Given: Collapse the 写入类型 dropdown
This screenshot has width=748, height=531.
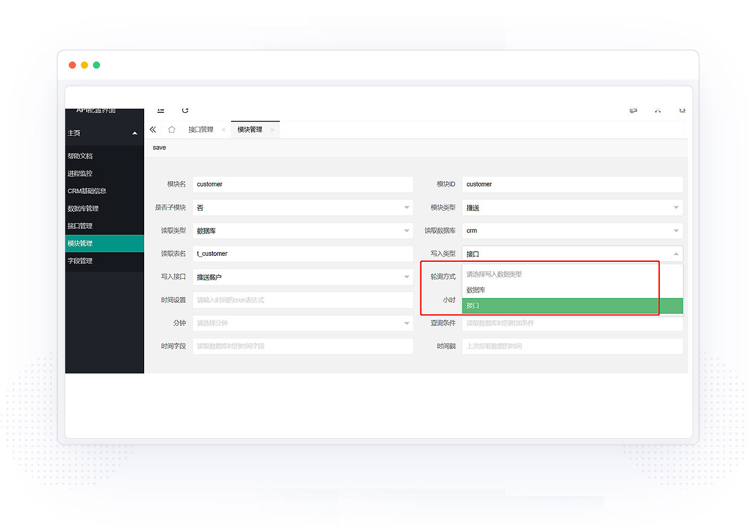Looking at the screenshot, I should pyautogui.click(x=572, y=254).
